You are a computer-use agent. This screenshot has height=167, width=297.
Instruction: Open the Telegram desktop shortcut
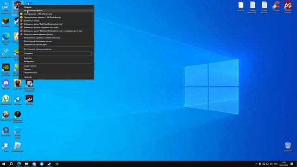click(x=18, y=100)
